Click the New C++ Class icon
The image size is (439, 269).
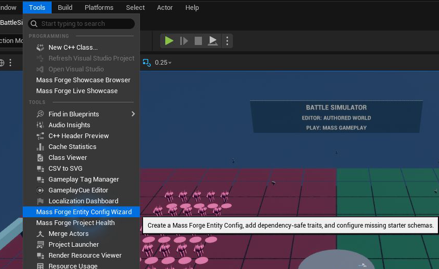click(x=40, y=48)
